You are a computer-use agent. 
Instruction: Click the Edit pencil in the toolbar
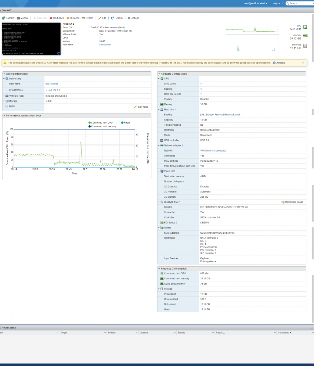coord(102,18)
